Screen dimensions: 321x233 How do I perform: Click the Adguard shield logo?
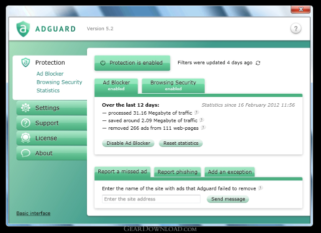tap(23, 29)
